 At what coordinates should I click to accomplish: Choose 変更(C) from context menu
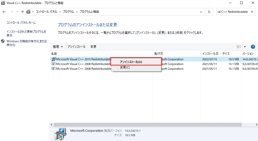[136, 67]
